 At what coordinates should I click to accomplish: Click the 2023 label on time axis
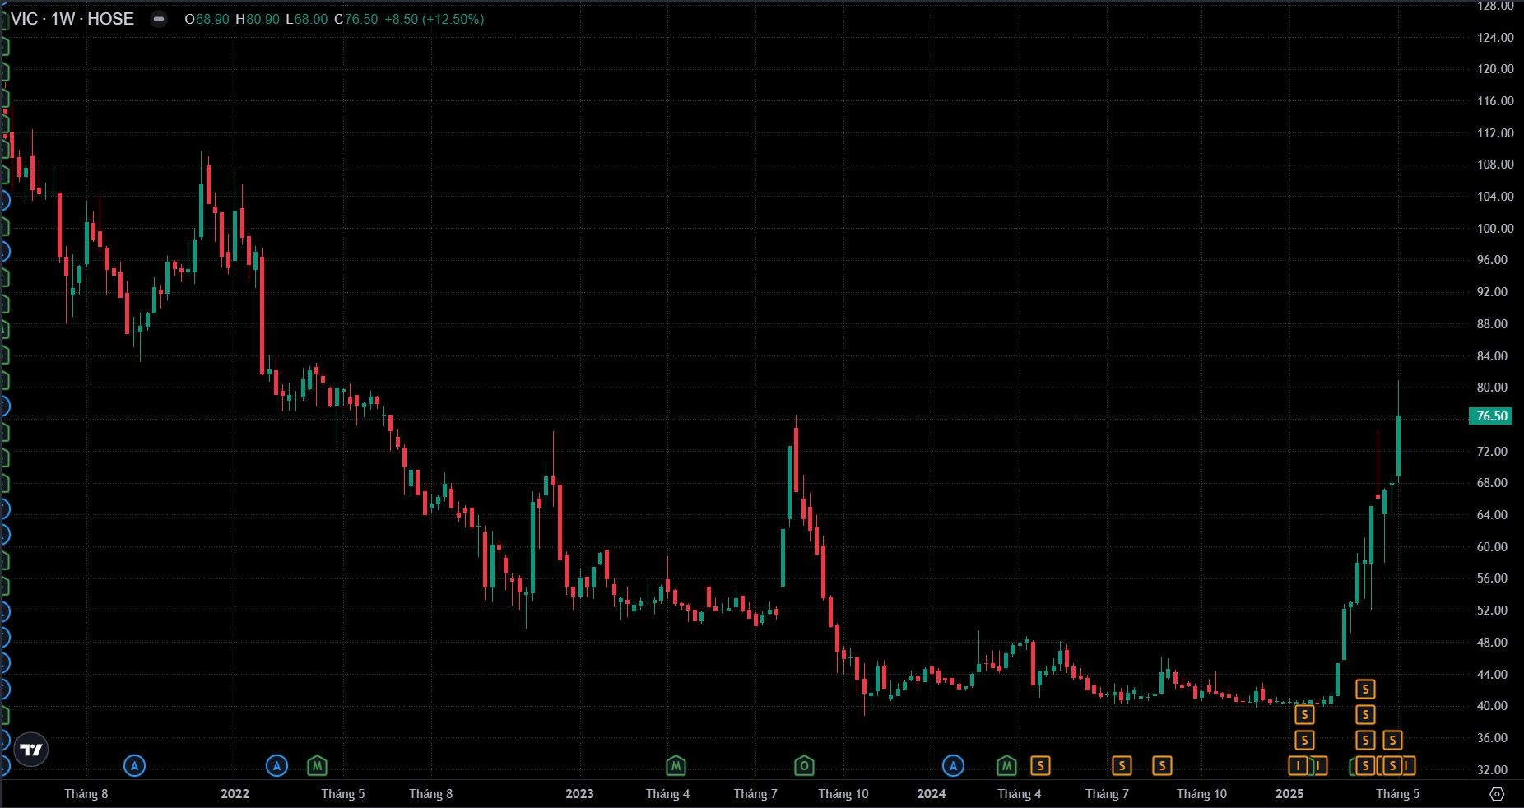click(x=579, y=794)
